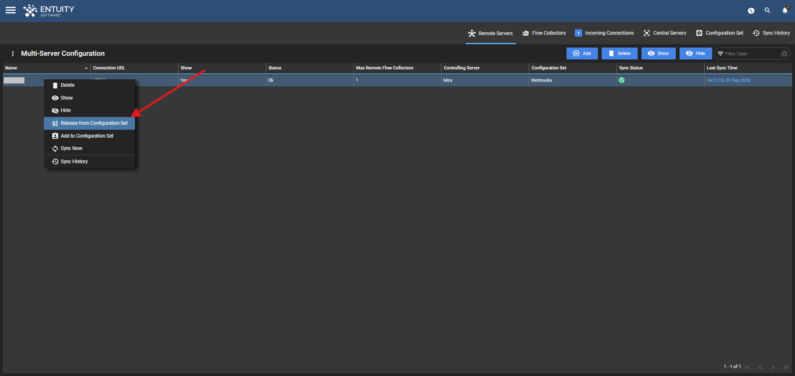Click the Hide toolbar button
This screenshot has width=795, height=376.
pyautogui.click(x=696, y=54)
